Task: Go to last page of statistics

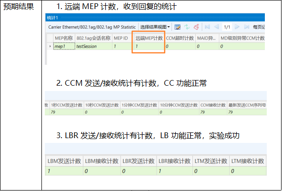Action: [247, 27]
